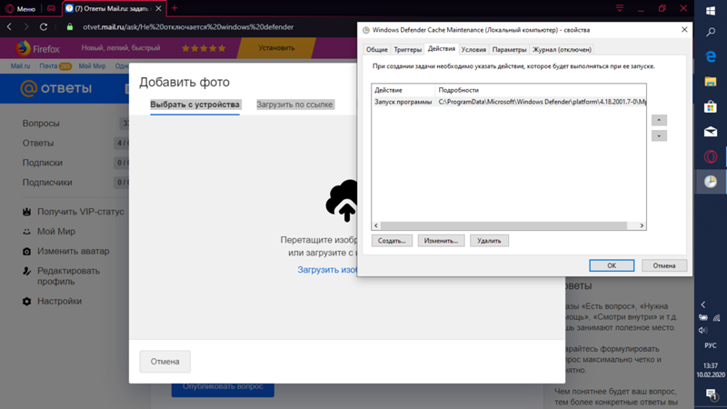
Task: Focus the otvet.mail.ru address bar
Action: click(x=188, y=27)
